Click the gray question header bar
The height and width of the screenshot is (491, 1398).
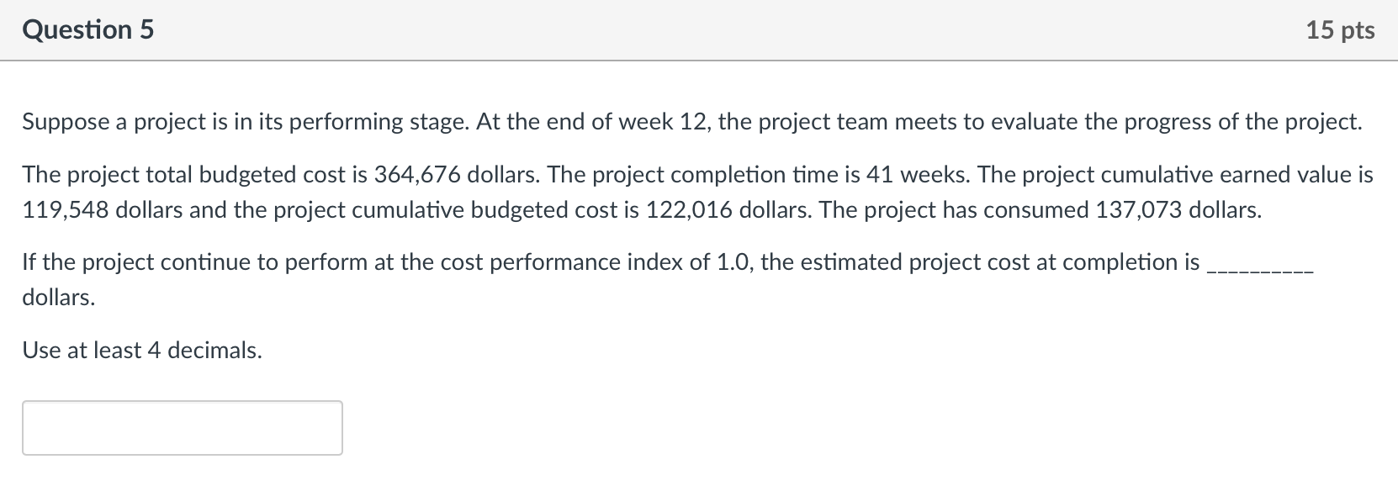[699, 29]
